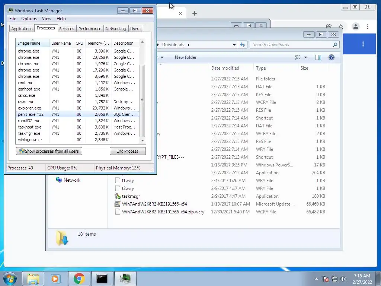Switch to the Applications tab
This screenshot has height=286, width=381.
click(22, 29)
